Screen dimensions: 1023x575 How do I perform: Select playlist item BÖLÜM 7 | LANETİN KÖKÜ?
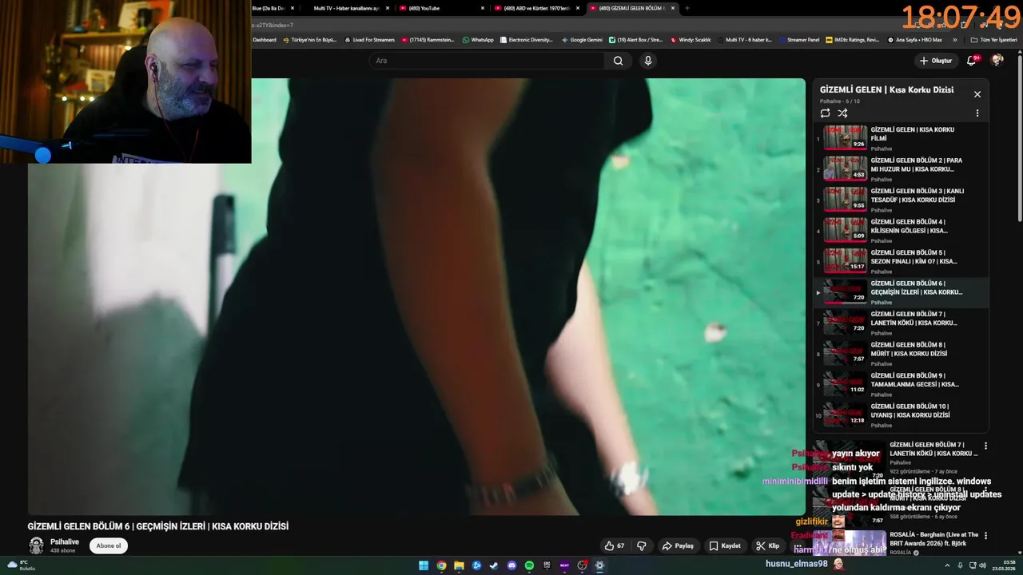[901, 323]
